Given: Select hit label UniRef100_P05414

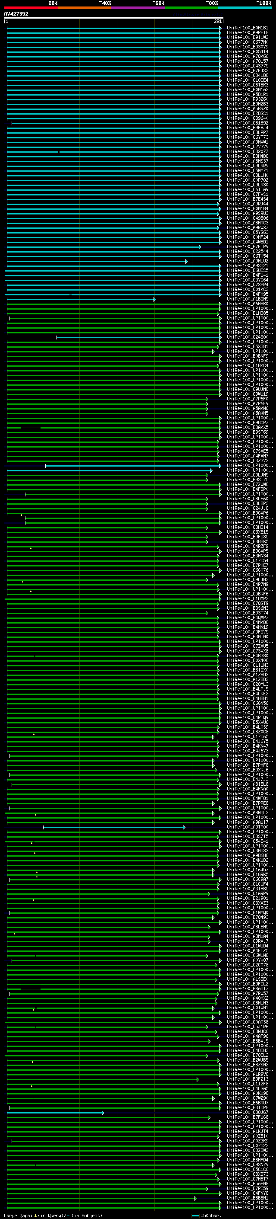Looking at the screenshot, I should pos(248,51).
